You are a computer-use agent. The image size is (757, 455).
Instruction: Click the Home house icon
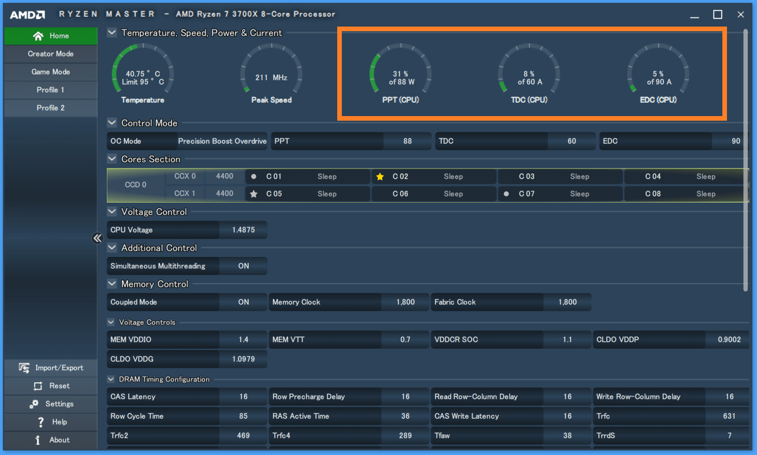click(38, 36)
